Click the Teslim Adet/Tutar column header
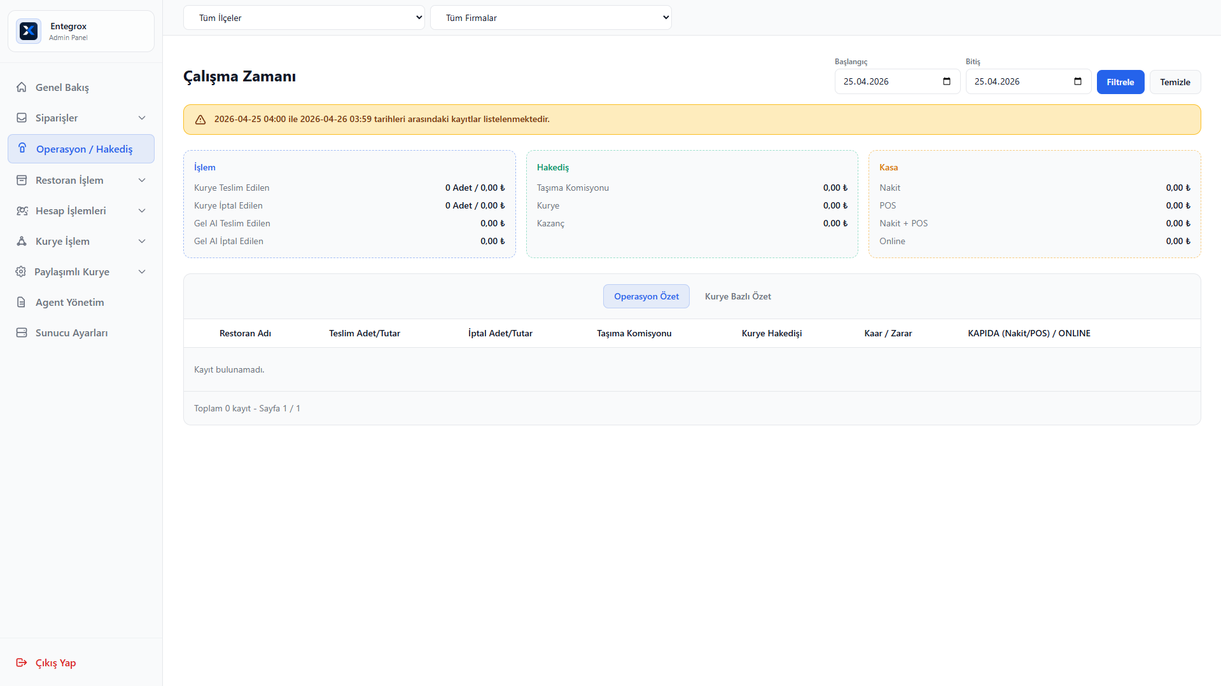Image resolution: width=1221 pixels, height=686 pixels. (x=365, y=333)
